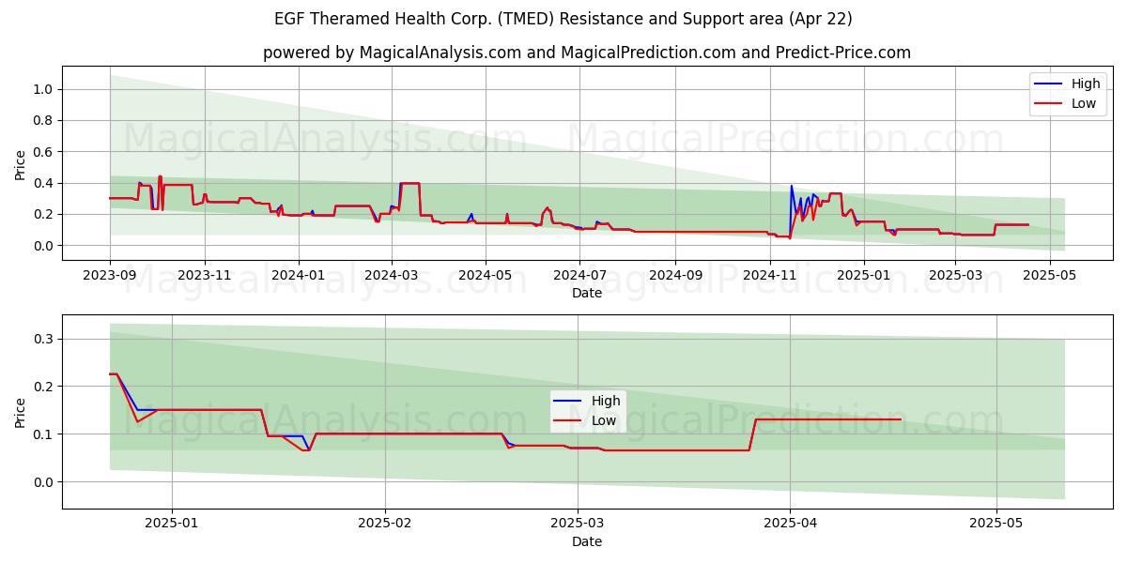Click top chart x-axis label '2023-09'
This screenshot has width=1127, height=563.
(x=110, y=276)
